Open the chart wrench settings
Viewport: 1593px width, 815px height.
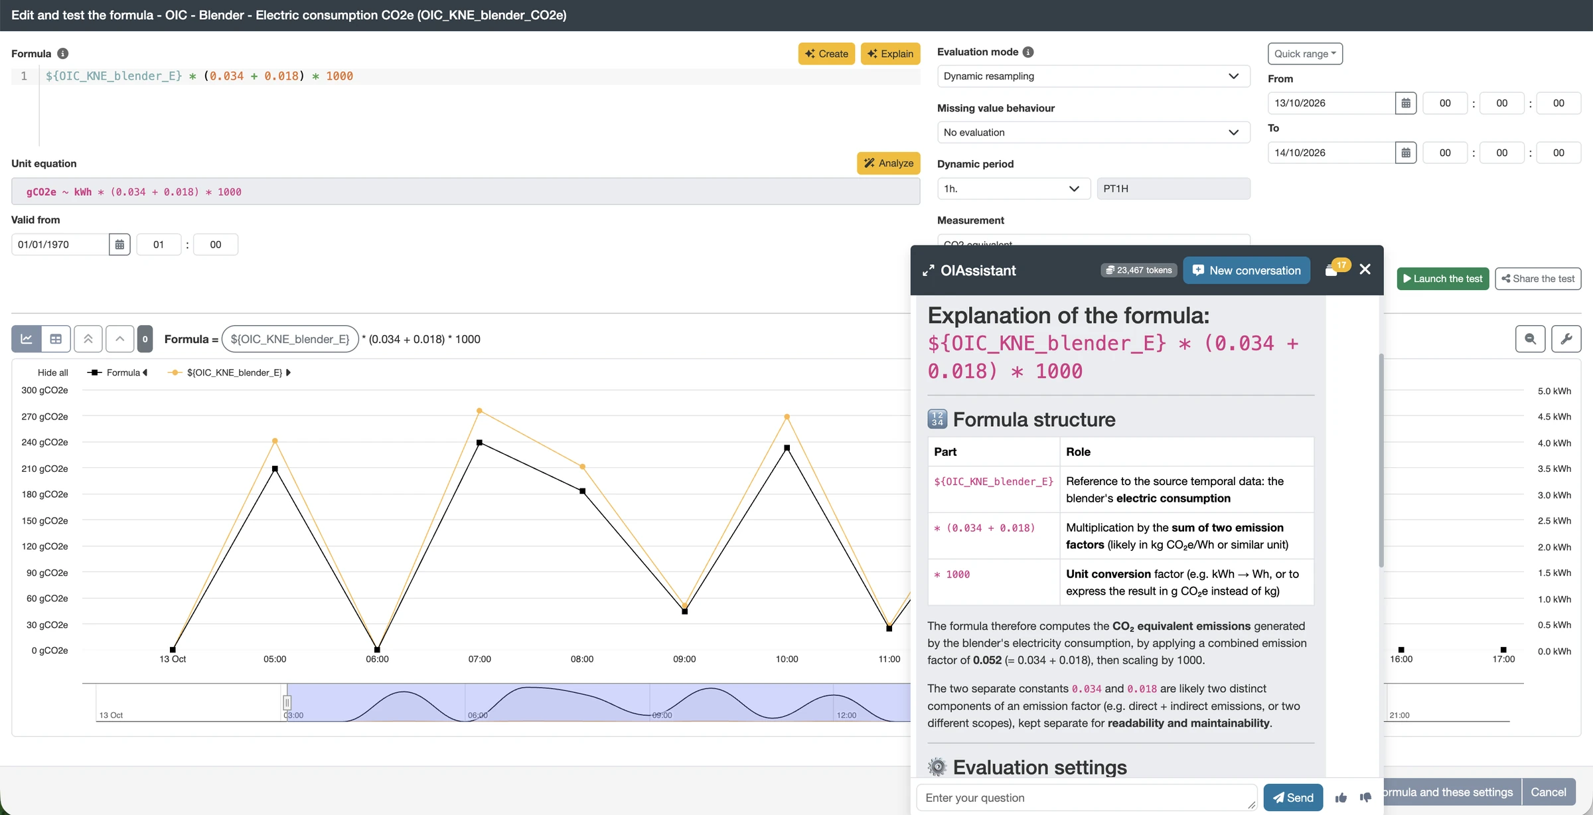click(x=1566, y=339)
